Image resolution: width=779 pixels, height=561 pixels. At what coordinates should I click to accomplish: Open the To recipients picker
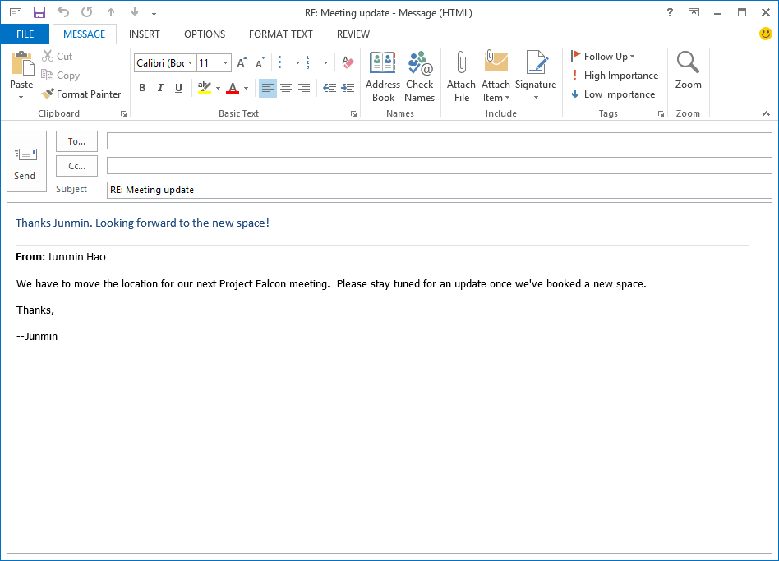coord(76,140)
